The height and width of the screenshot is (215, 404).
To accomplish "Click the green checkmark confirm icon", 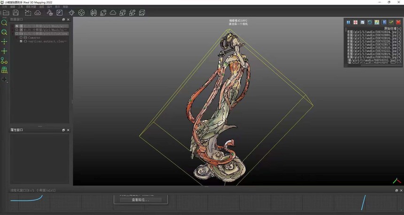I will (x=391, y=22).
